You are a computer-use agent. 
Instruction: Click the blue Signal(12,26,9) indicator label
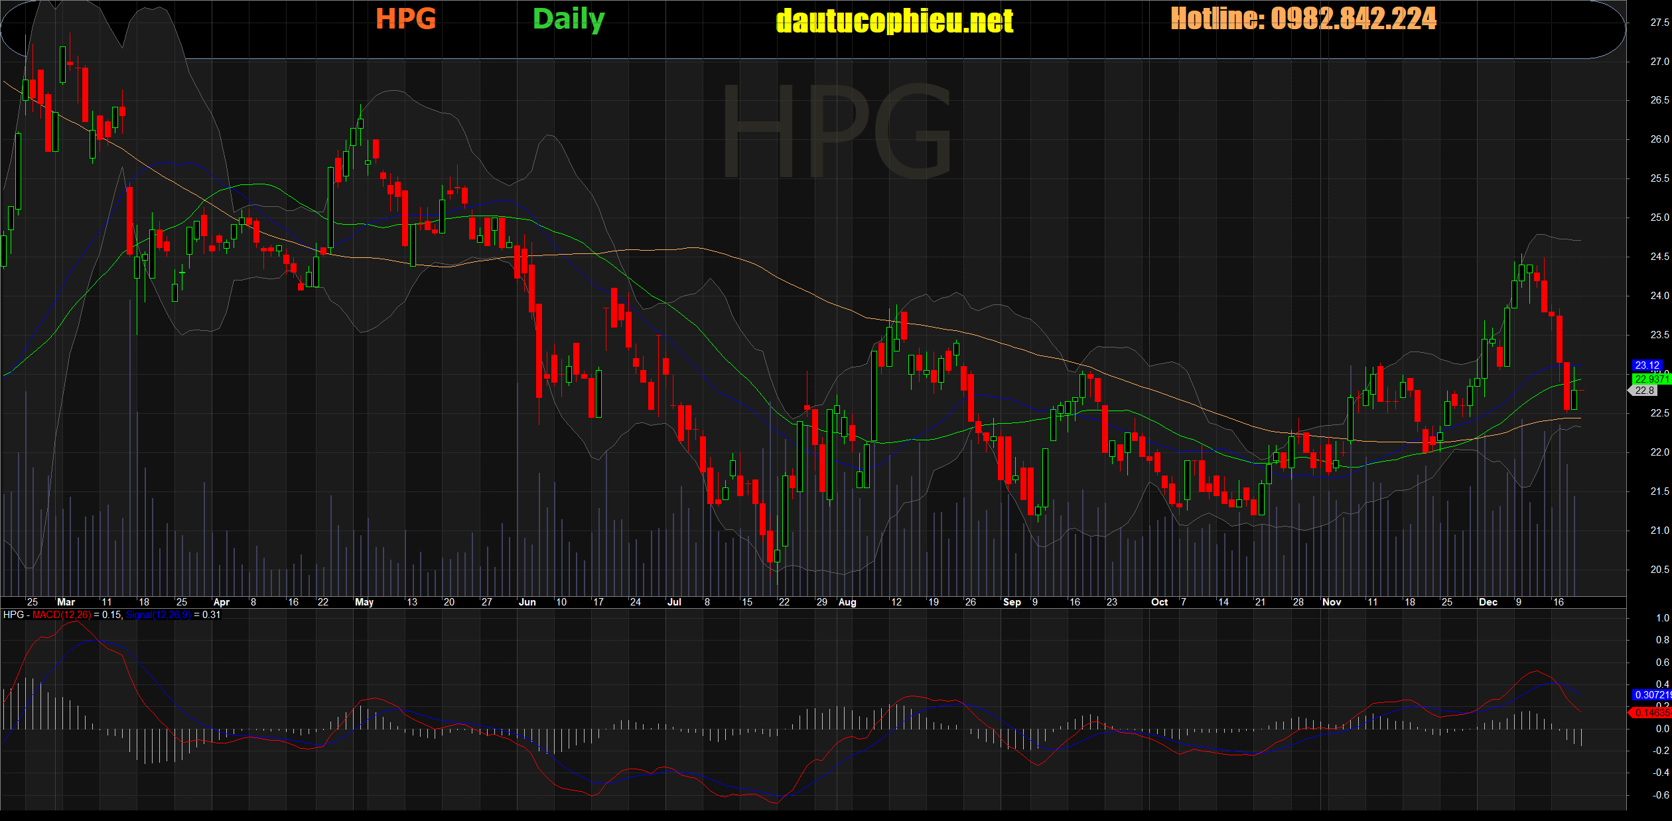tap(158, 615)
